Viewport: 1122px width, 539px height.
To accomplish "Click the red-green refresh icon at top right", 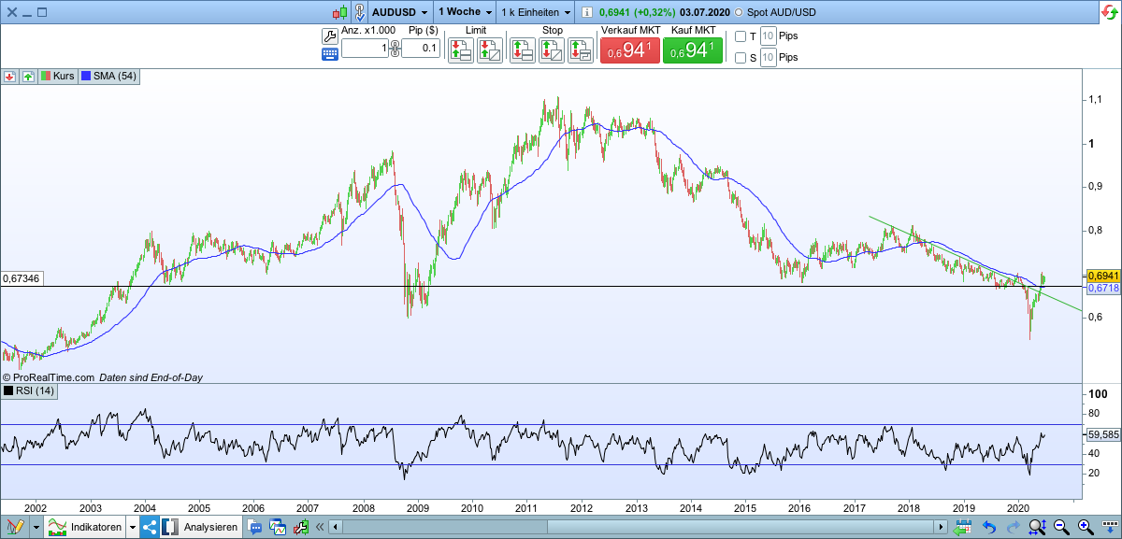I will coord(1109,12).
